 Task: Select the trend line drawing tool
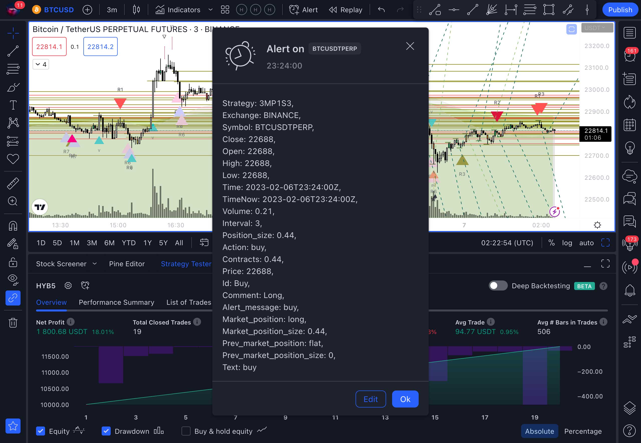13,51
